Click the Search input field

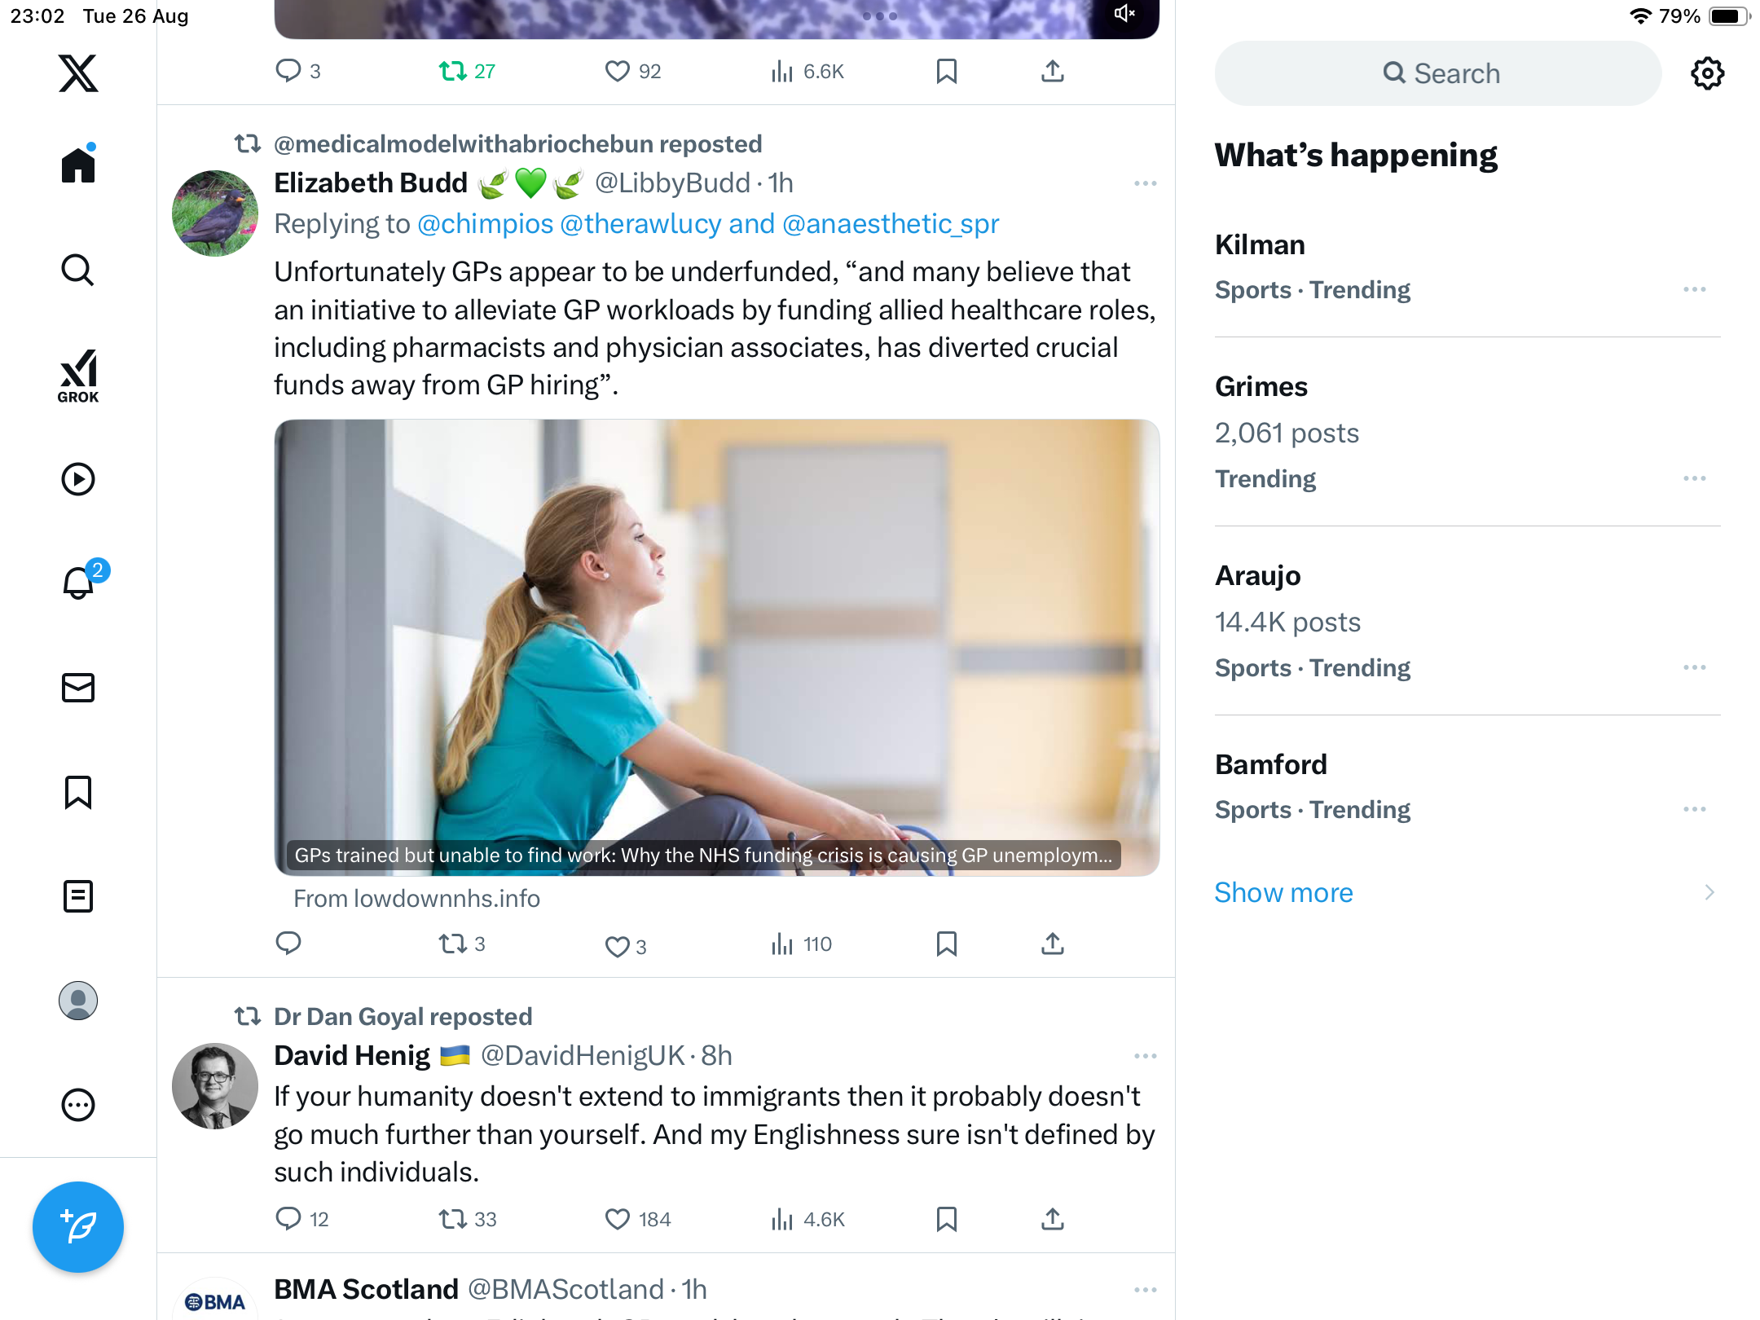pyautogui.click(x=1439, y=73)
